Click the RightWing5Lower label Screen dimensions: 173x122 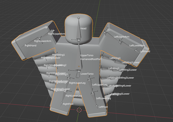(x=60, y=89)
